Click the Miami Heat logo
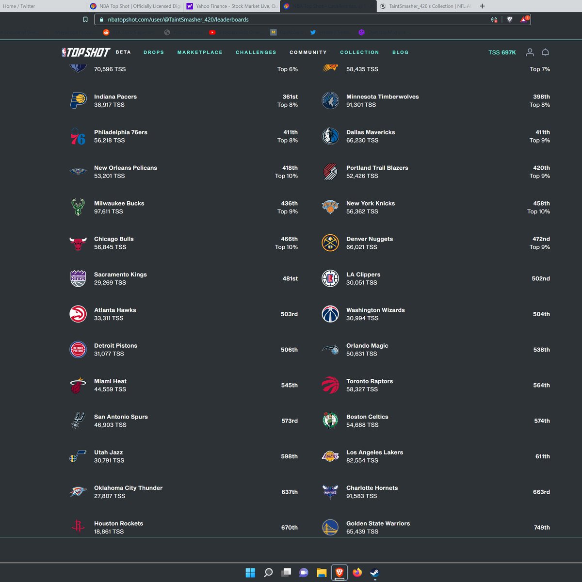The width and height of the screenshot is (582, 582). pyautogui.click(x=78, y=385)
